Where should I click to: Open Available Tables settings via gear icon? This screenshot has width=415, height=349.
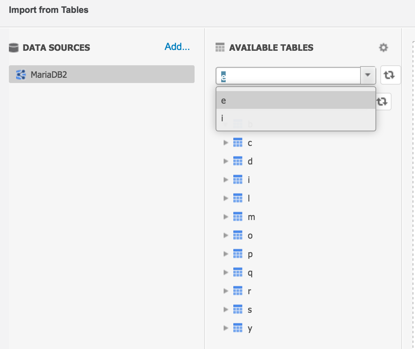pos(384,48)
